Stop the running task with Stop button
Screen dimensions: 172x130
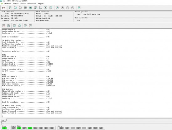[63, 8]
